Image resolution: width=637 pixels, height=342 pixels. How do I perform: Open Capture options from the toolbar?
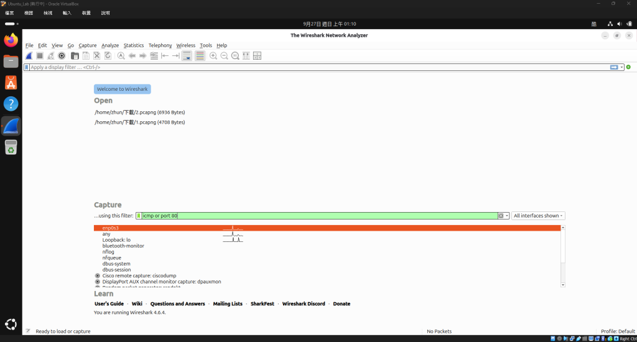[62, 56]
